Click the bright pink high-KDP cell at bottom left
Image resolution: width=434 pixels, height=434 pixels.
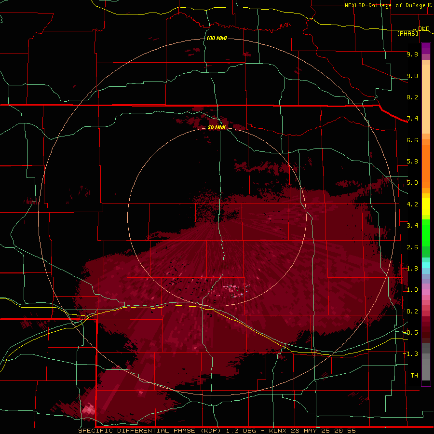(x=88, y=409)
